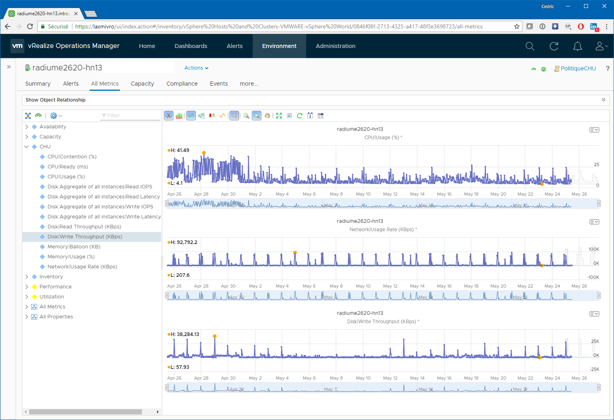
Task: Open the notifications bell in top bar
Action: (577, 46)
